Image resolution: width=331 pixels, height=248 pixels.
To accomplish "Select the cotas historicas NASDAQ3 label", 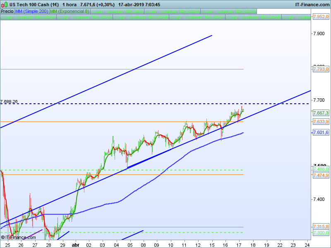I will pyautogui.click(x=229, y=11).
